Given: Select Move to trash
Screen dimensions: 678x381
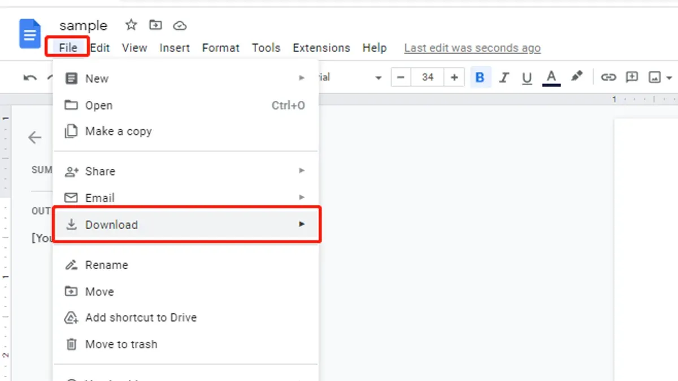Looking at the screenshot, I should pyautogui.click(x=186, y=344).
